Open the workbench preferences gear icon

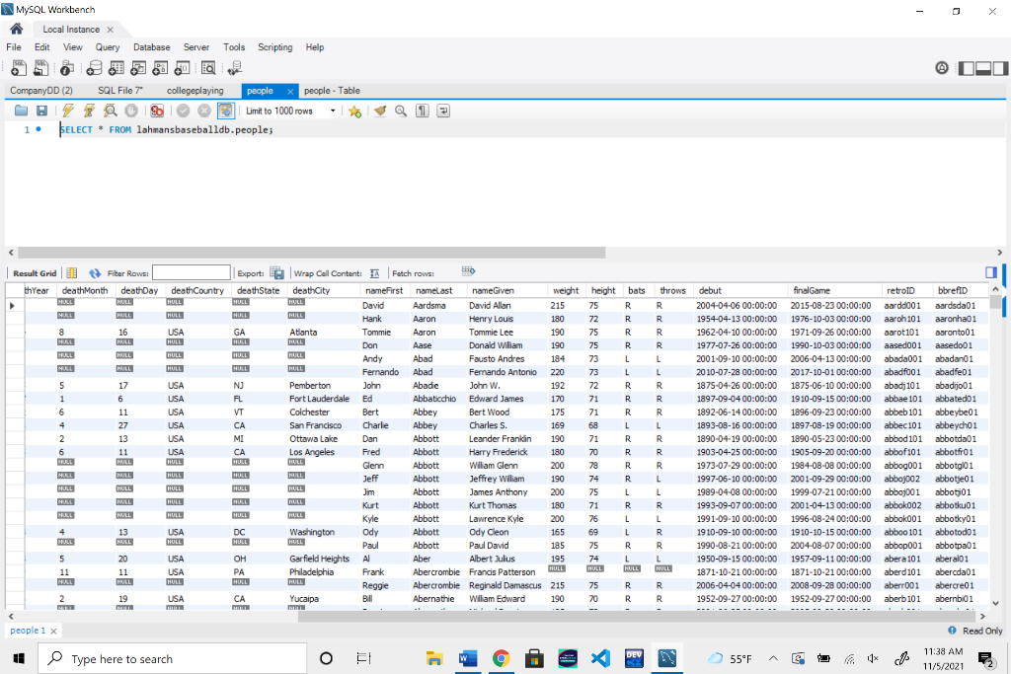click(x=942, y=68)
